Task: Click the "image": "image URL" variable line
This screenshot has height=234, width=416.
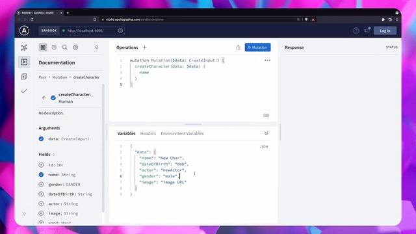Action: click(163, 182)
